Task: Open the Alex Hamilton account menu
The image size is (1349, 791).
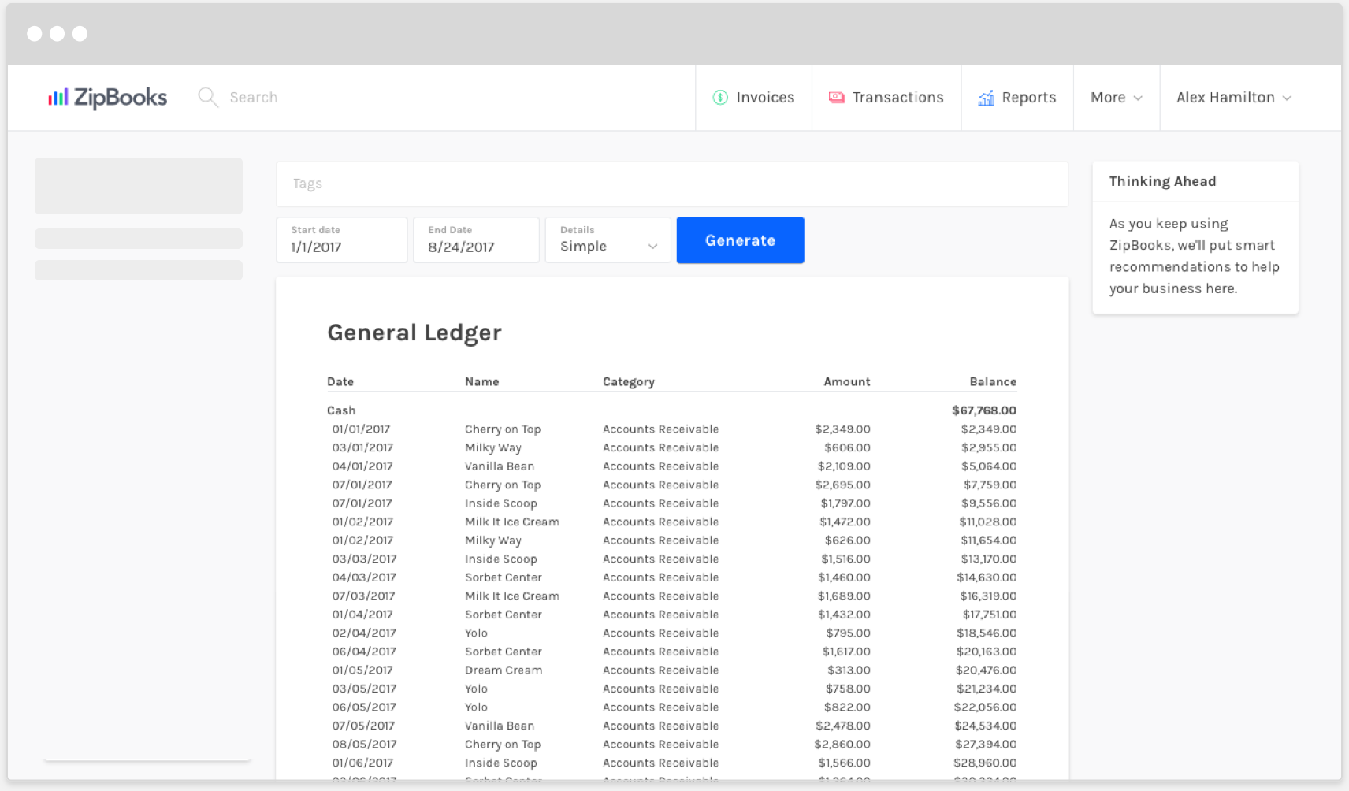Action: click(1233, 98)
